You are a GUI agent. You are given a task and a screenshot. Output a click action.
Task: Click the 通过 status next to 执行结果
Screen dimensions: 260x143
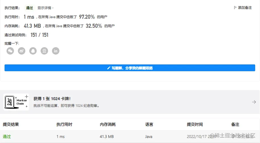pos(30,8)
